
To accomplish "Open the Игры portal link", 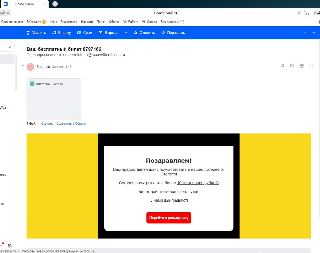I will pos(53,22).
